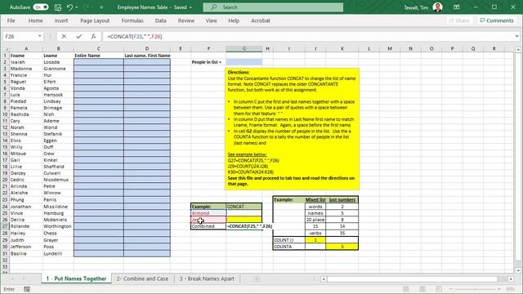The height and width of the screenshot is (294, 523).
Task: Click the zoom slider in status bar
Action: point(475,289)
